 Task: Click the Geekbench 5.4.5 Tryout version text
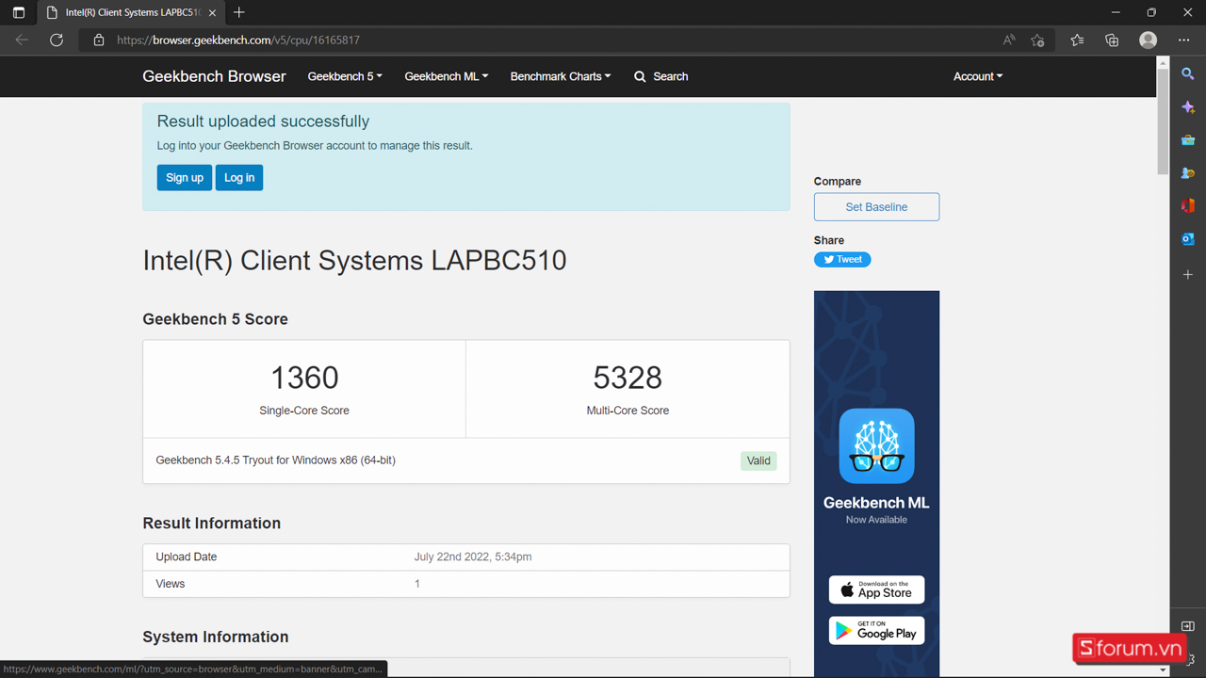[x=275, y=460]
